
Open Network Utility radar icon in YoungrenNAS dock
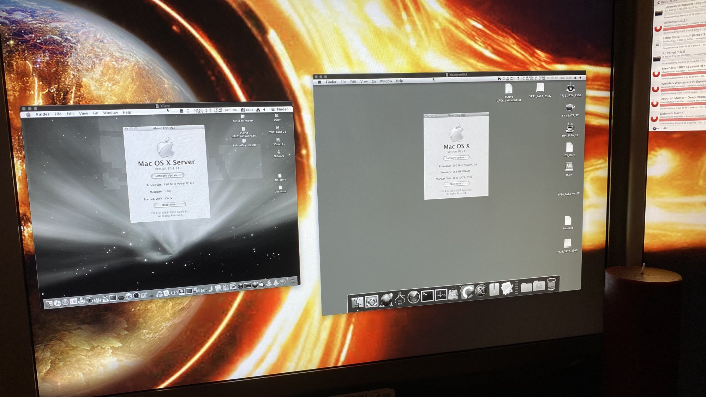point(413,297)
